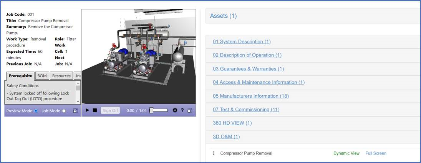Collapse the 3D O&M (1) section
This screenshot has height=163, width=421.
(313, 137)
